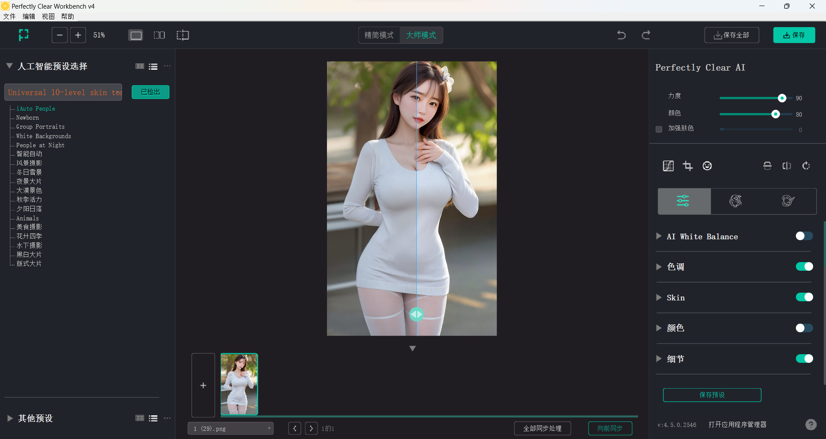
Task: Switch to horizontal split comparison view
Action: click(767, 166)
